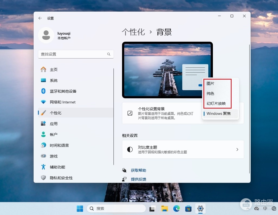Click the apps icon beside 应用

(x=43, y=123)
